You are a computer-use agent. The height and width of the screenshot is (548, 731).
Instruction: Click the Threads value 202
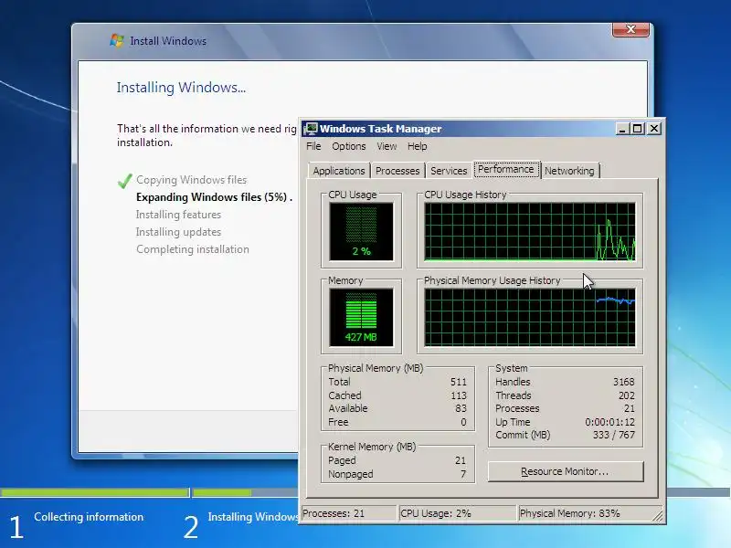tap(626, 395)
